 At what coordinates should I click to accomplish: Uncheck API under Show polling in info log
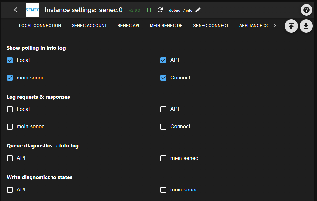click(x=163, y=60)
